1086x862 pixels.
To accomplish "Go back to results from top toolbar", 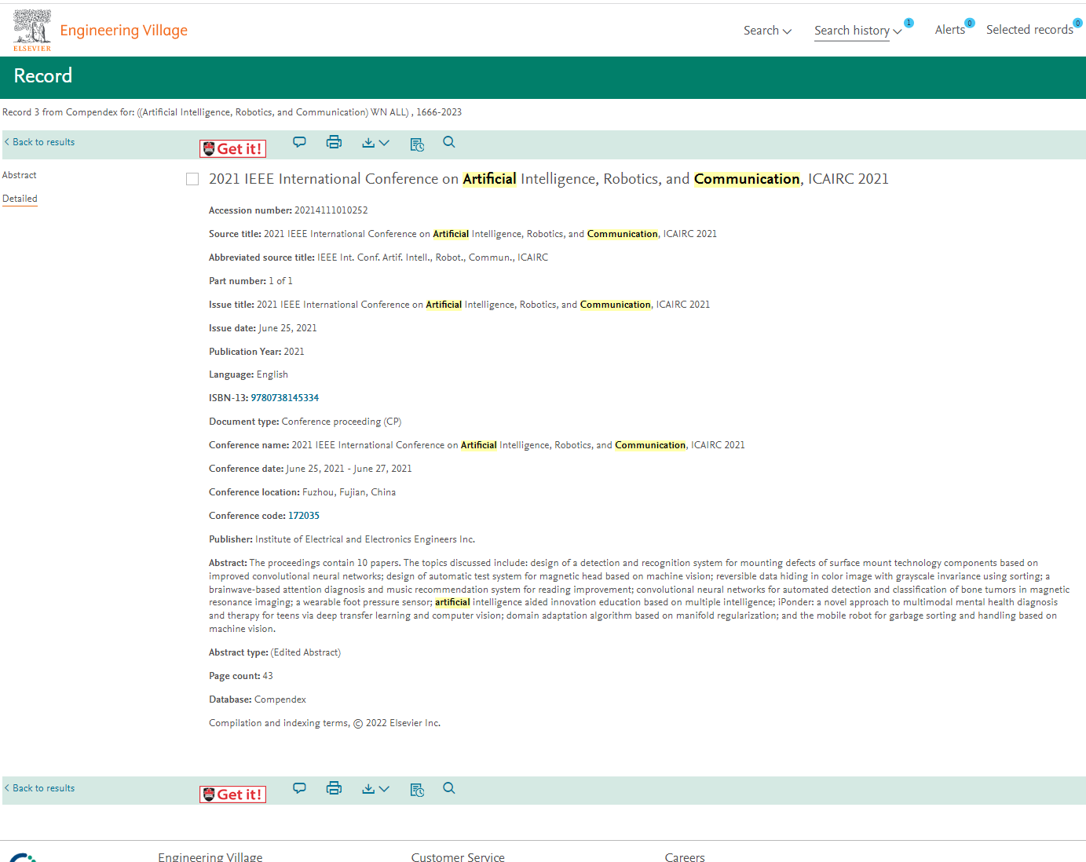I will (39, 142).
